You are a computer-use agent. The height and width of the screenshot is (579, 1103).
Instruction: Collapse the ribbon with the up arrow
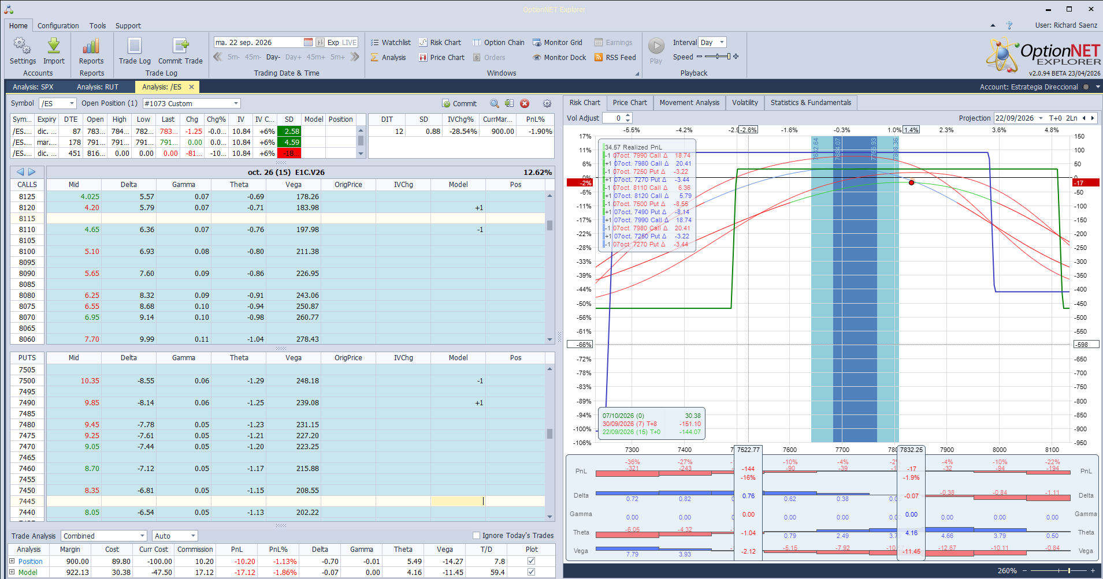[993, 25]
